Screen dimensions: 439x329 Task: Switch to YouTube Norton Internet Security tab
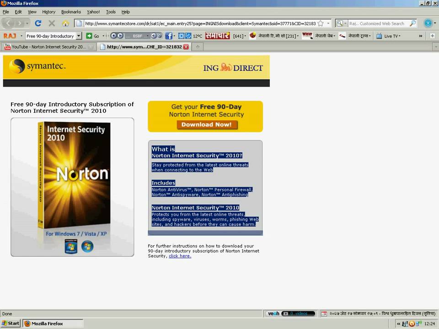click(48, 47)
